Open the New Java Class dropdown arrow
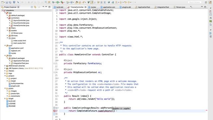The width and height of the screenshot is (213, 120). 73,2
